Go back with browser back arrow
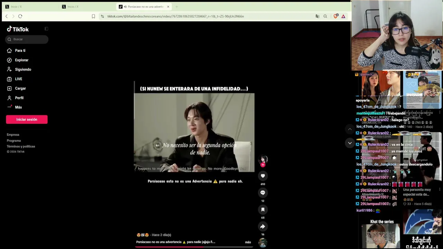 pos(6,16)
